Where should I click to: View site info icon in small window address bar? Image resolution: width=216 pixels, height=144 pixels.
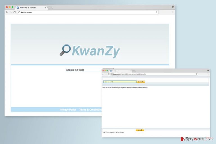coord(112,74)
